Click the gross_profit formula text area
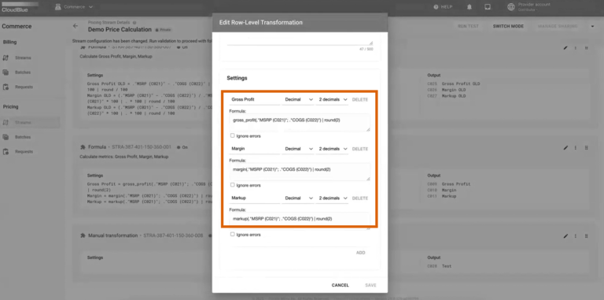The height and width of the screenshot is (300, 604). pos(300,123)
